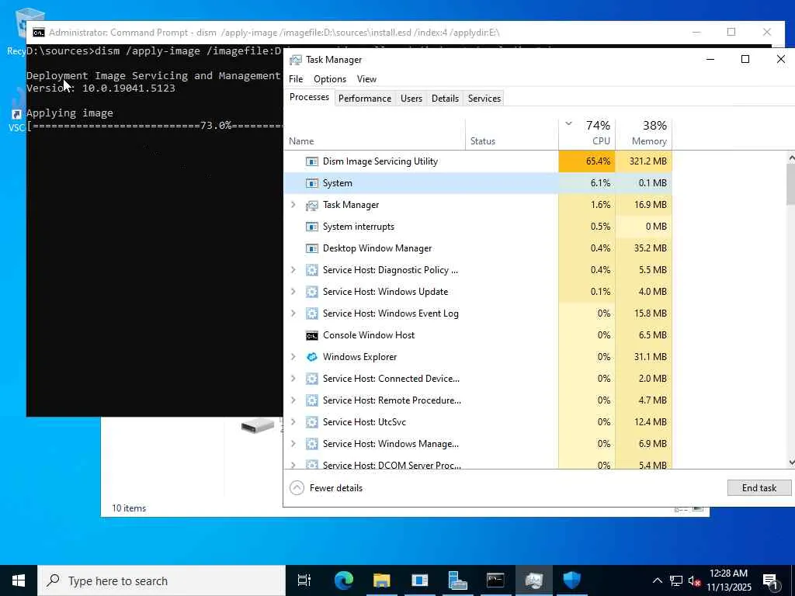Click the Task Manager process list scrollbar
The width and height of the screenshot is (795, 596).
791,184
